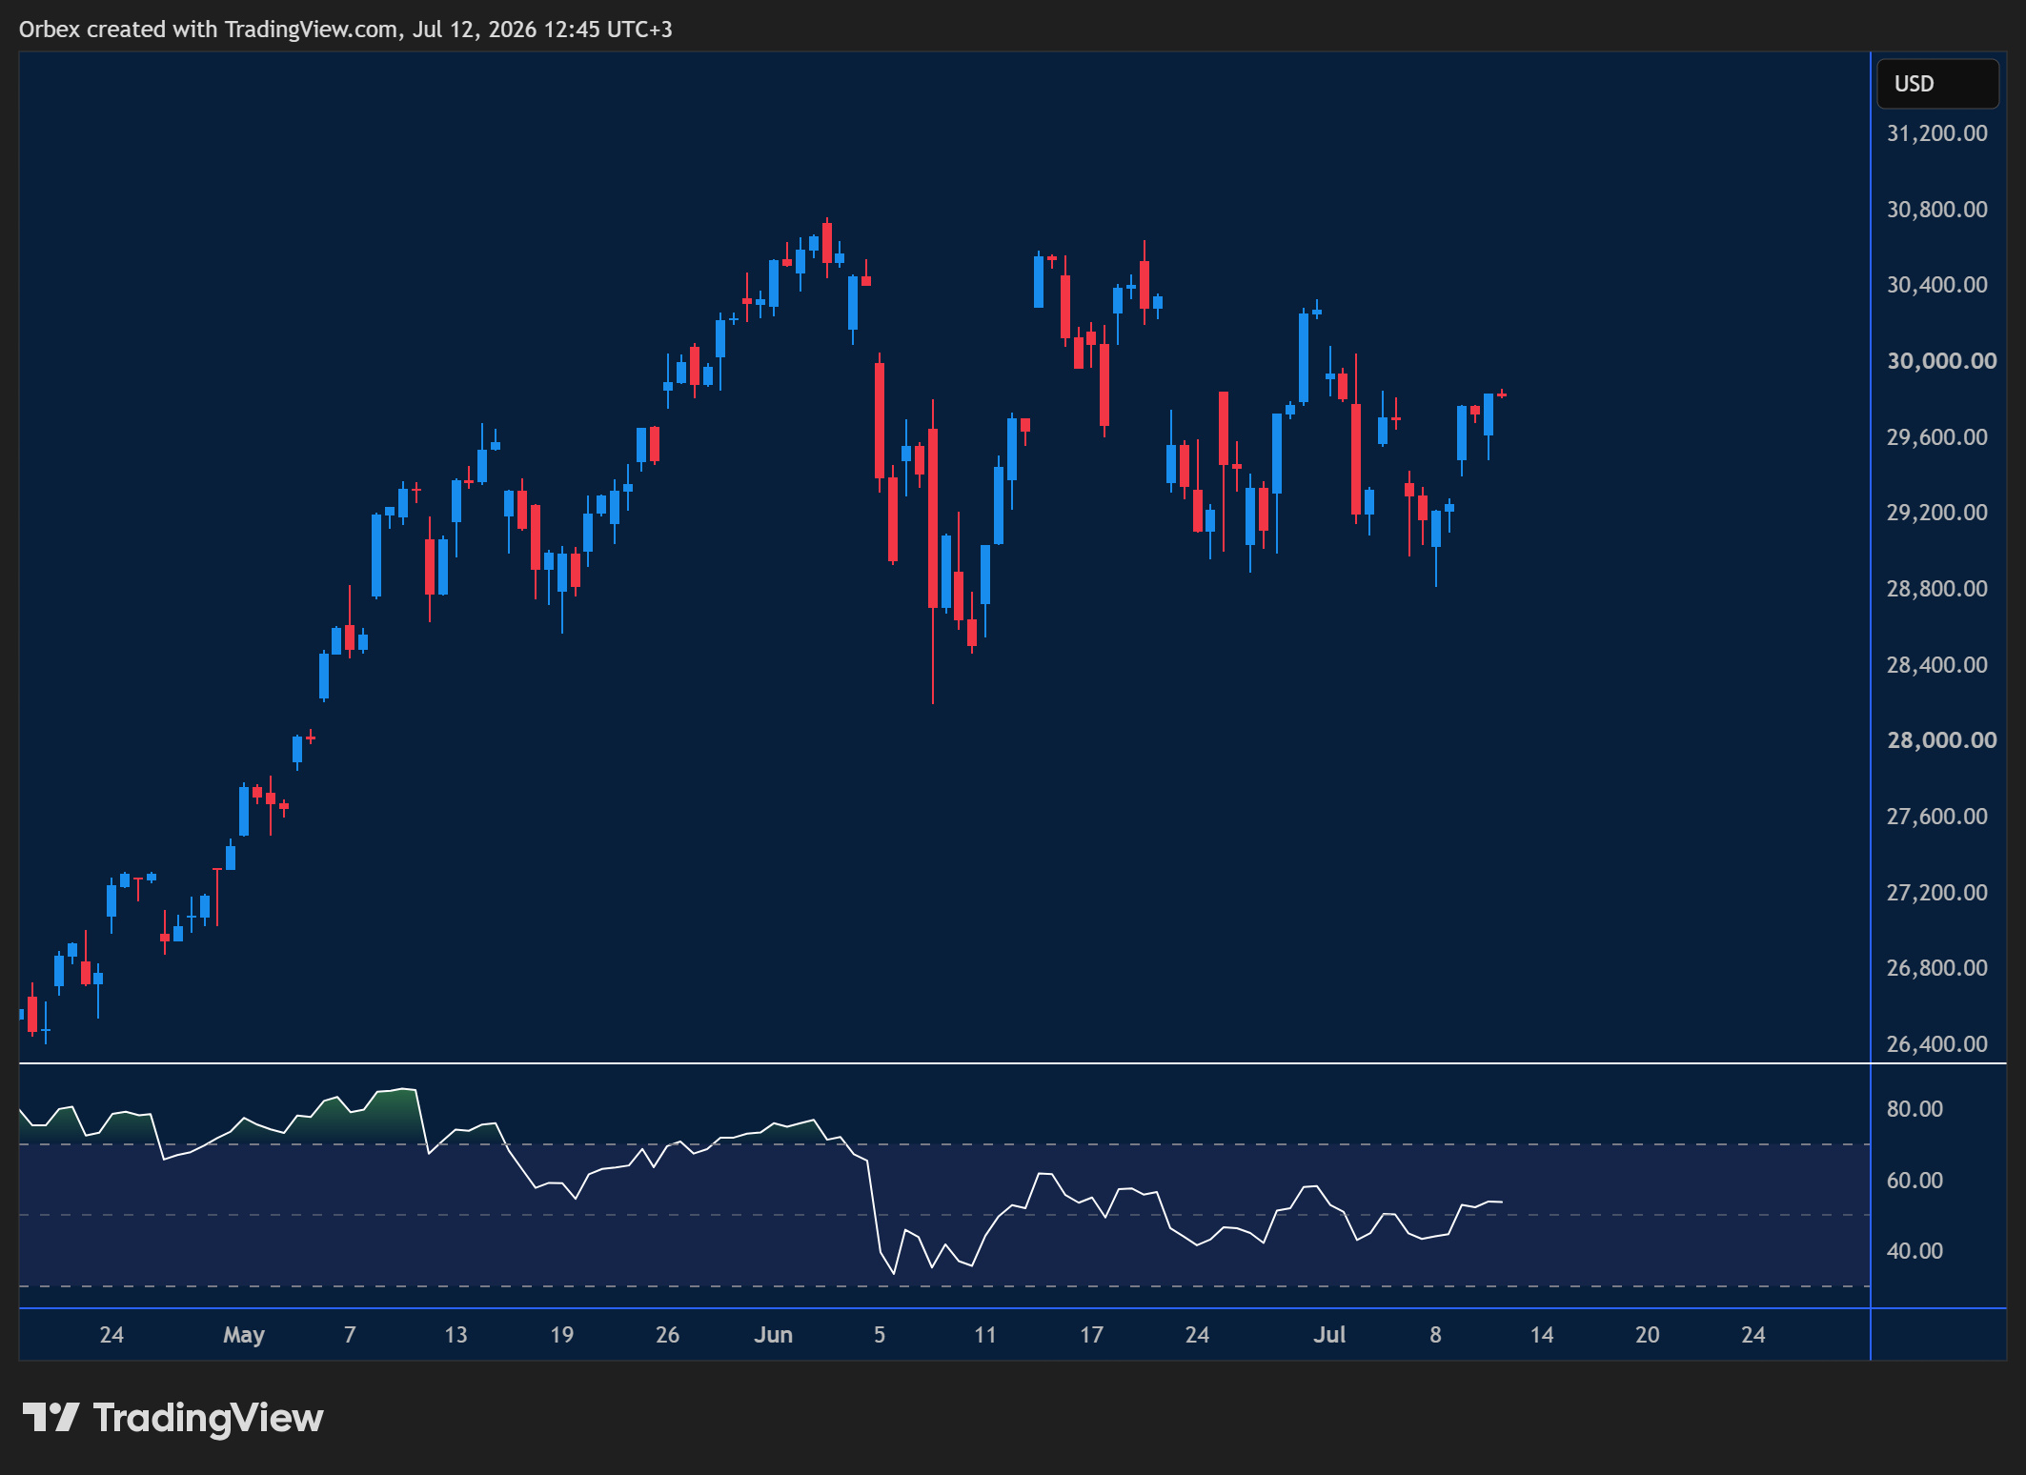Viewport: 2026px width, 1475px height.
Task: Click the 30,800.00 price label
Action: [1937, 210]
